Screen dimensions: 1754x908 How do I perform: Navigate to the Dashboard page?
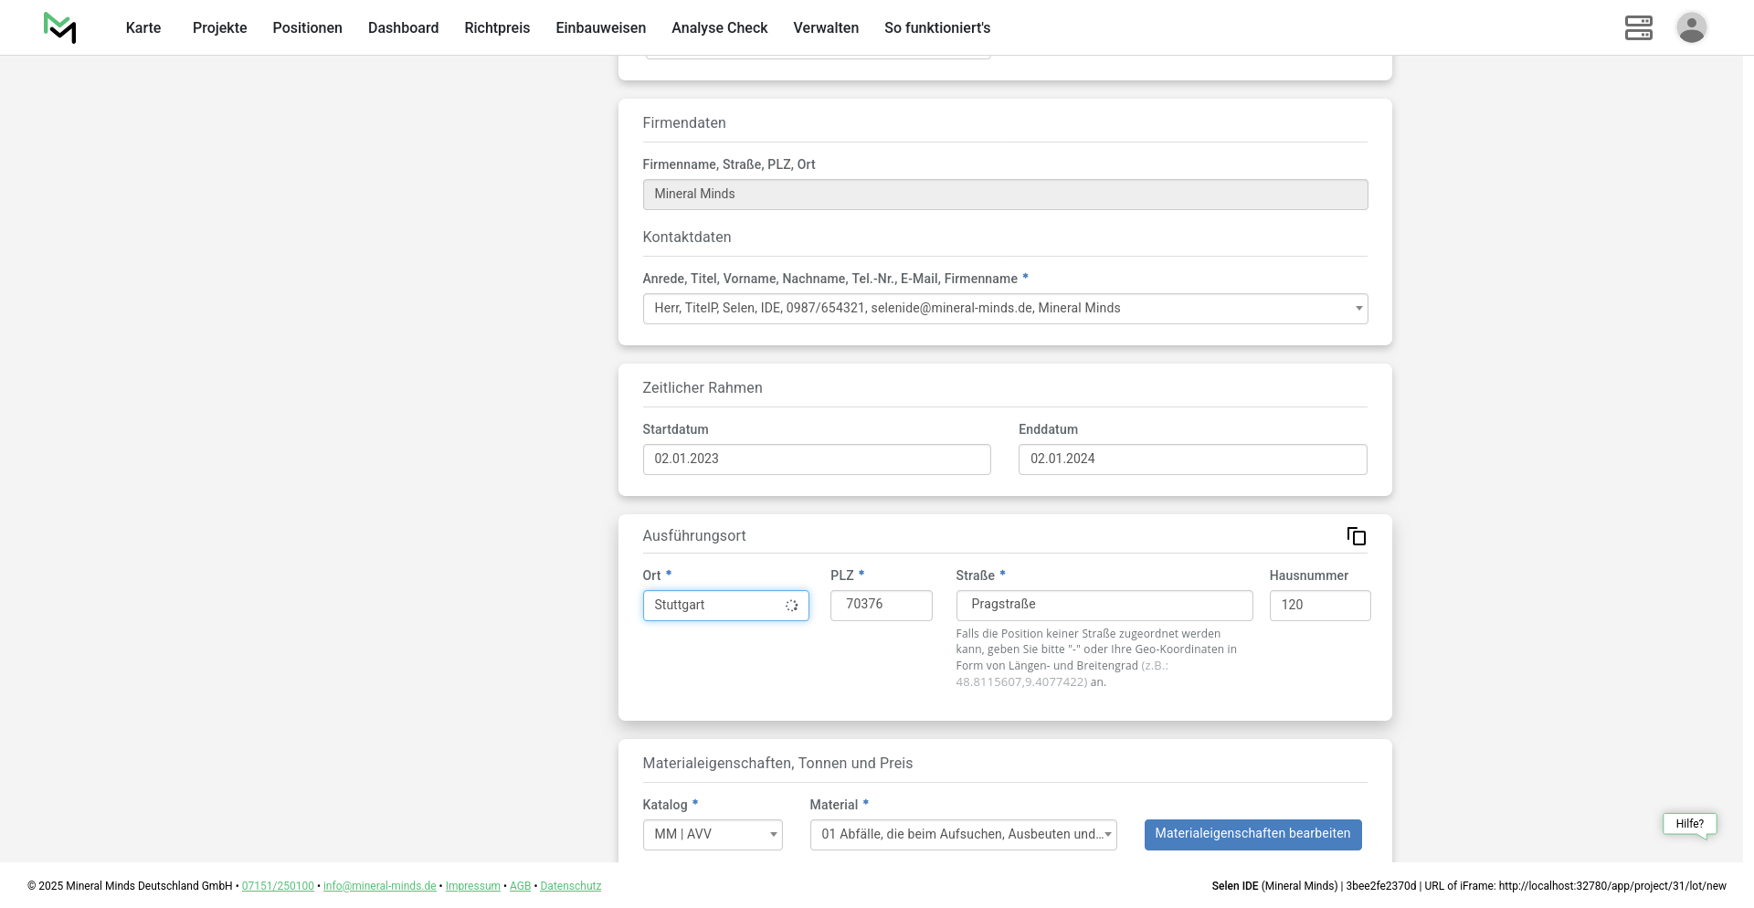403,28
